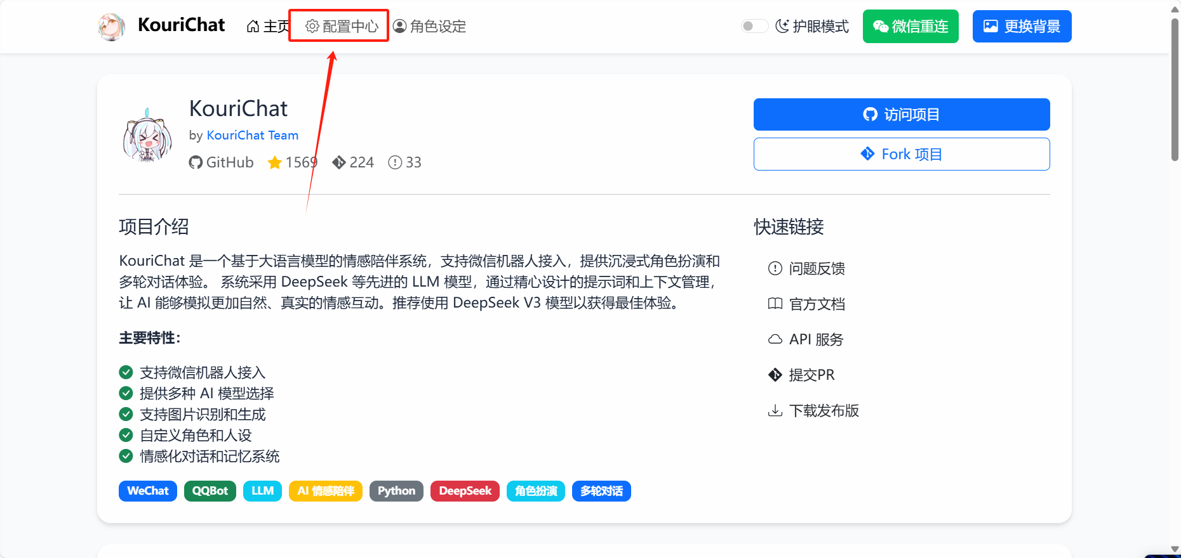Click the vertical scrollbar thumb

click(1175, 89)
